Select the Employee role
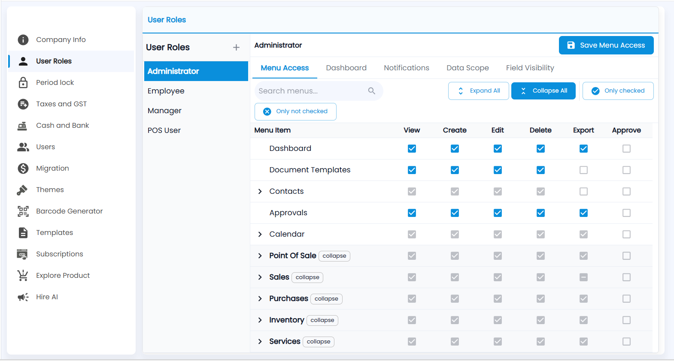 click(x=196, y=91)
